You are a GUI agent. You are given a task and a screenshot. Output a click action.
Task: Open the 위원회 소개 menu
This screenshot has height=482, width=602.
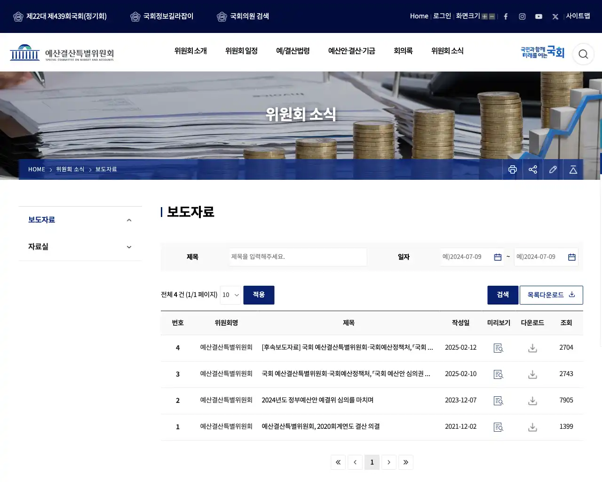coord(190,51)
